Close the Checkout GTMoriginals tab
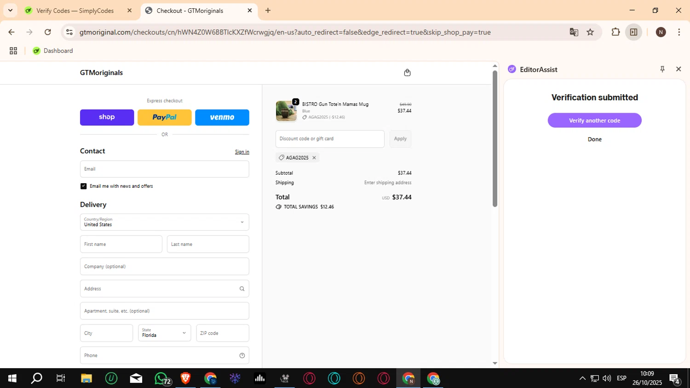The height and width of the screenshot is (388, 690). click(x=250, y=11)
